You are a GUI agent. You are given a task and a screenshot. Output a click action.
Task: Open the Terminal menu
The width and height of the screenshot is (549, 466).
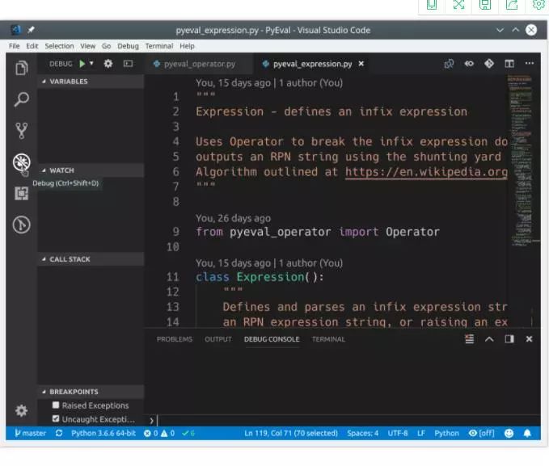click(x=159, y=46)
